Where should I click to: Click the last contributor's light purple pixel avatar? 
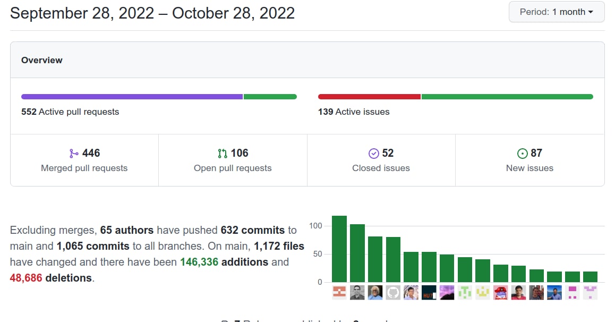(591, 293)
